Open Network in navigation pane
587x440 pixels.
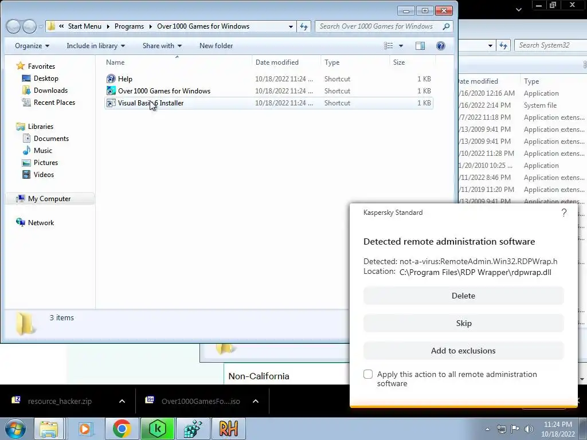tap(35, 223)
